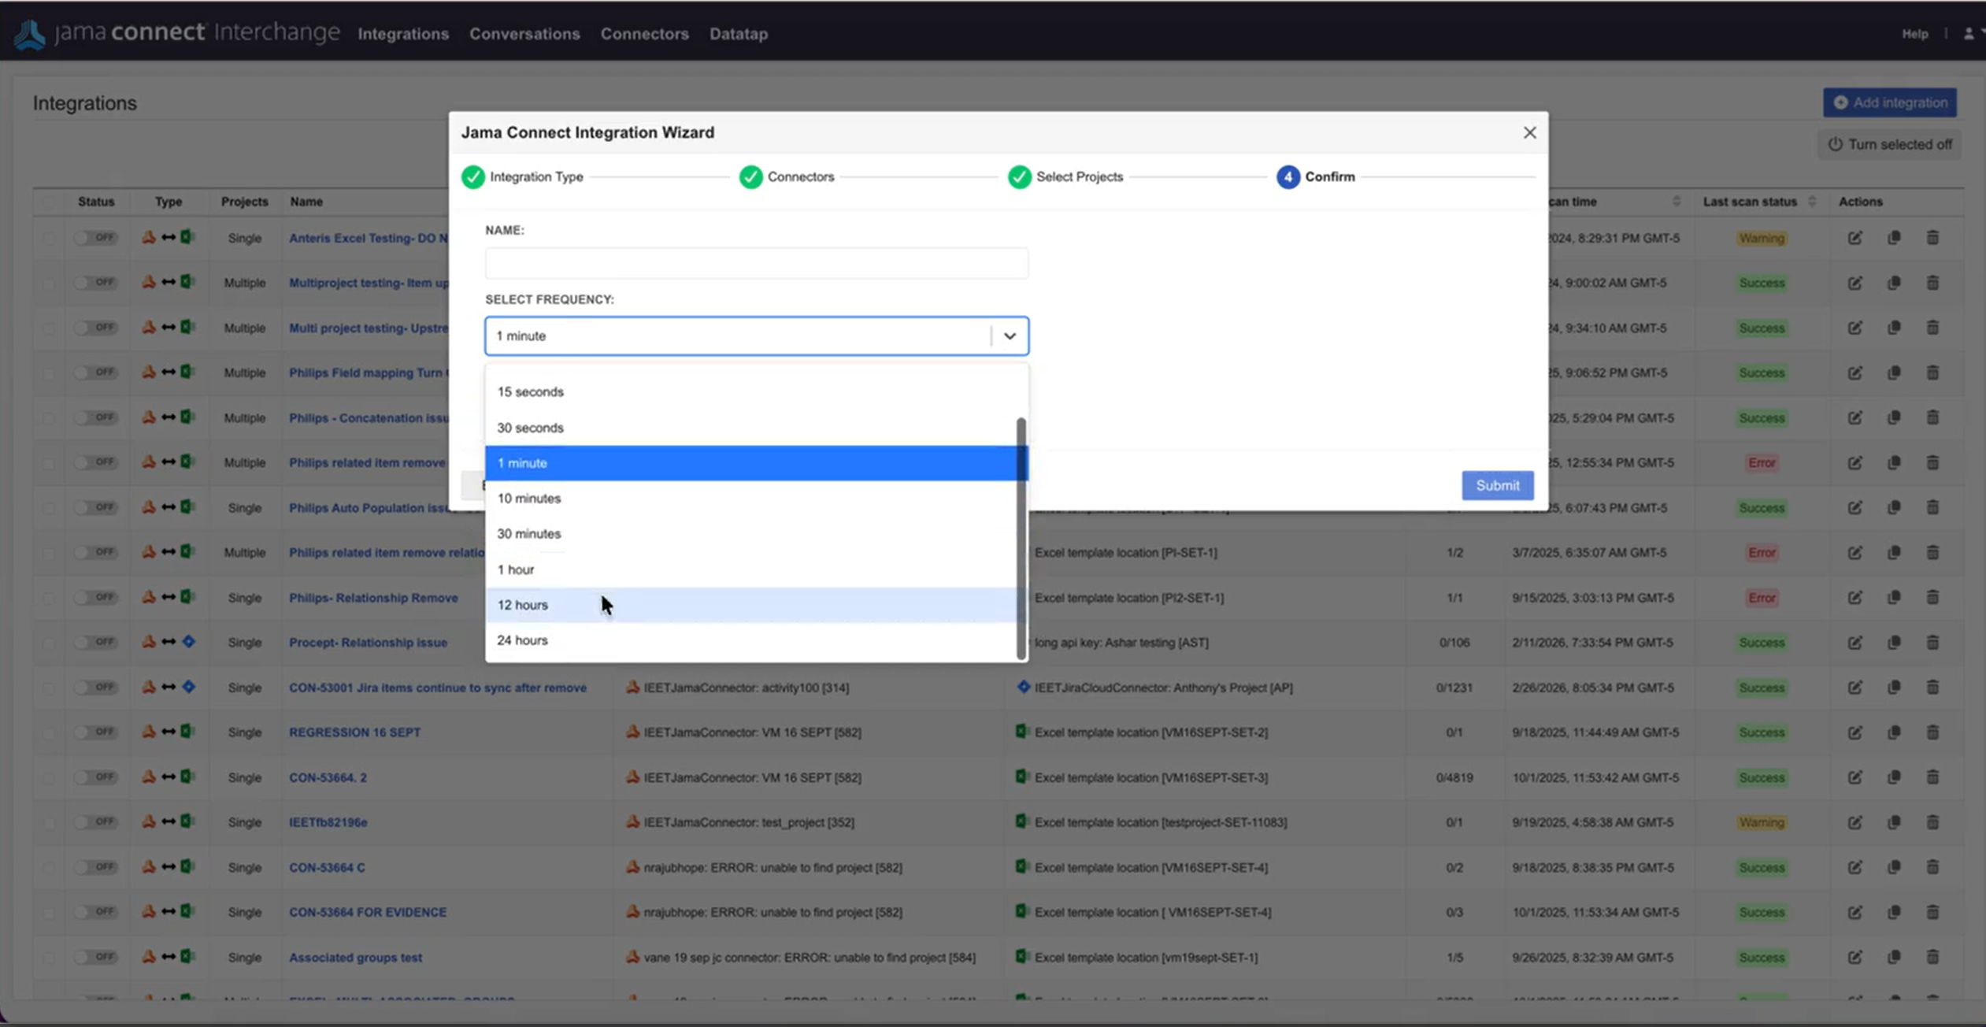Toggle Multiproject testing integration switch

click(96, 282)
